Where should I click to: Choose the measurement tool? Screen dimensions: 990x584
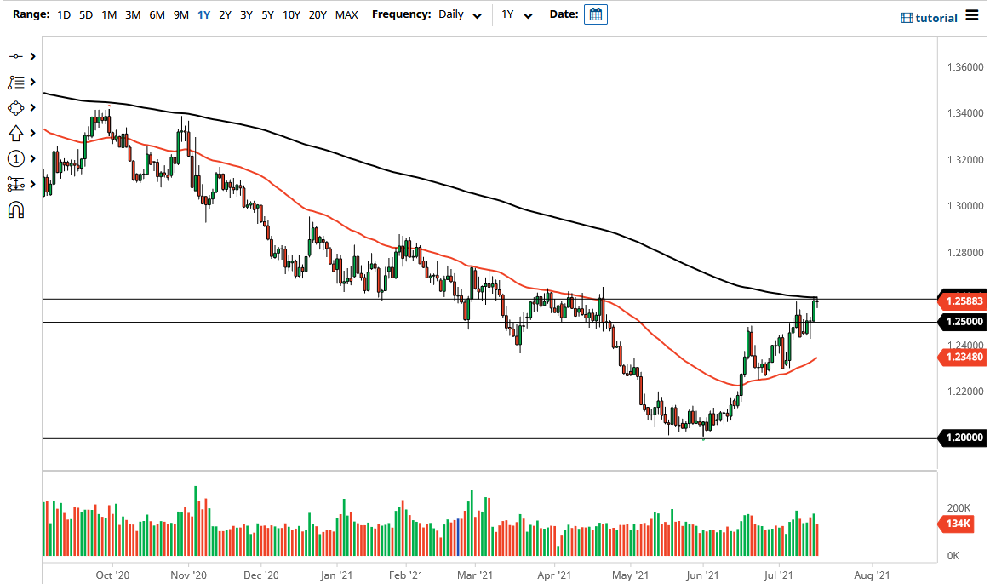14,184
